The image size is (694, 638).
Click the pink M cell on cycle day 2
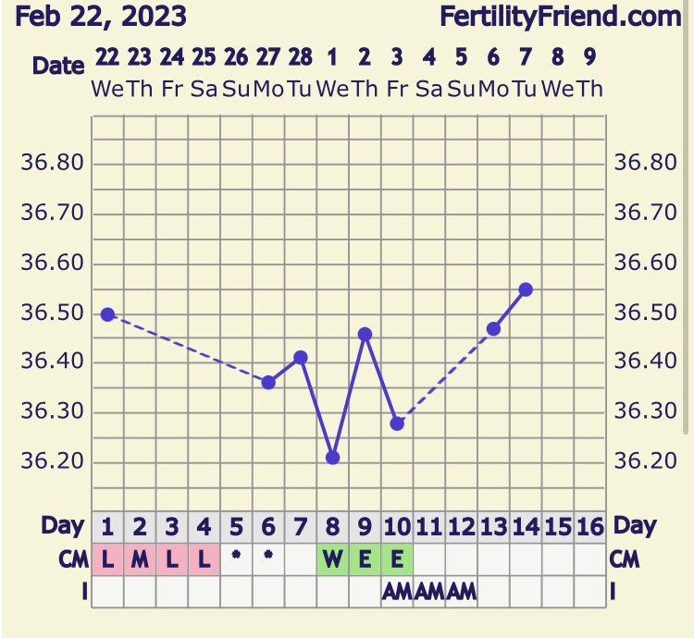pos(140,559)
